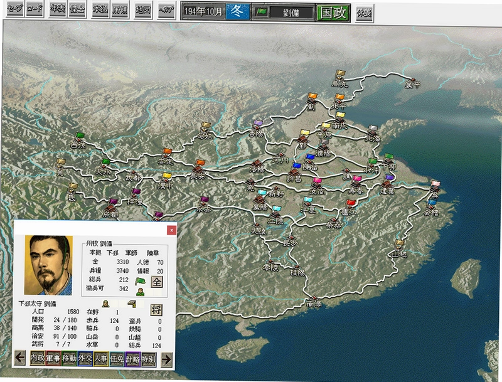Click the 外交 diplomacy command
502x382 pixels.
click(x=85, y=359)
